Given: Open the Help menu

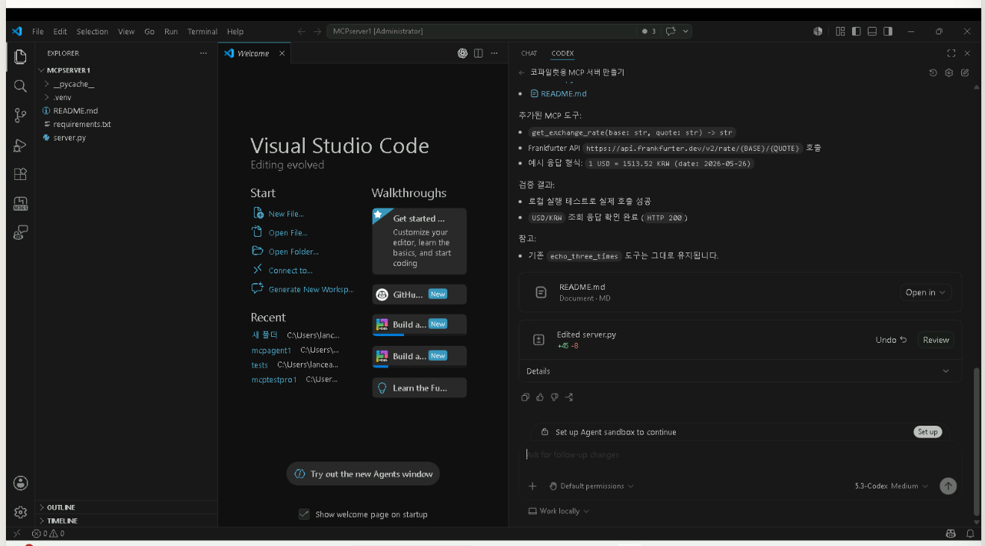Looking at the screenshot, I should pyautogui.click(x=235, y=31).
